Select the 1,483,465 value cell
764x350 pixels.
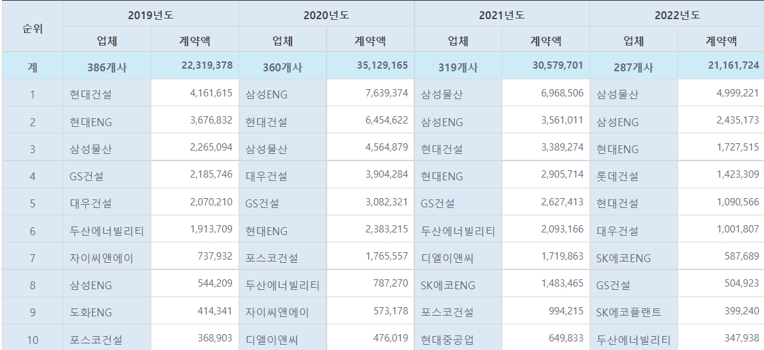[546, 283]
